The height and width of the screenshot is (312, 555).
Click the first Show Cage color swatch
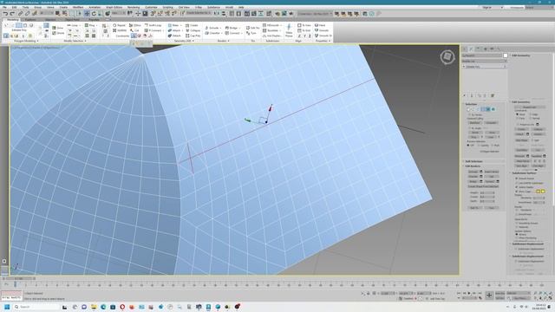click(x=538, y=192)
